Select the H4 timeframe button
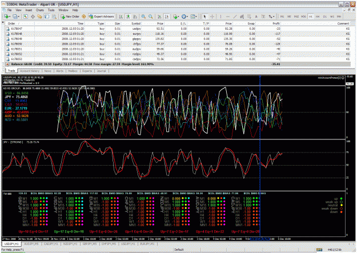 click(x=318, y=17)
